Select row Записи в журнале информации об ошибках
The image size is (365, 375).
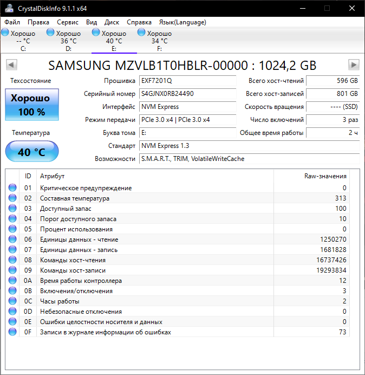coord(178,332)
